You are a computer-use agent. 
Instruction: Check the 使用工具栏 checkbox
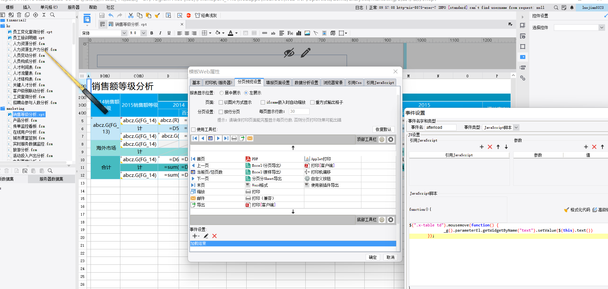point(193,130)
